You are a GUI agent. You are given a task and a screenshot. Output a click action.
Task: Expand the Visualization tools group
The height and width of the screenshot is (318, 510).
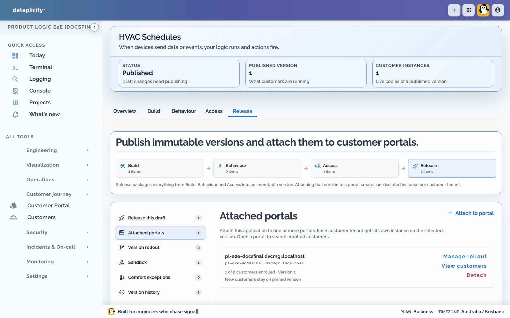pos(57,165)
